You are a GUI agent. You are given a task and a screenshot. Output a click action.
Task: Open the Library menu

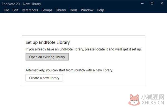coord(61,10)
